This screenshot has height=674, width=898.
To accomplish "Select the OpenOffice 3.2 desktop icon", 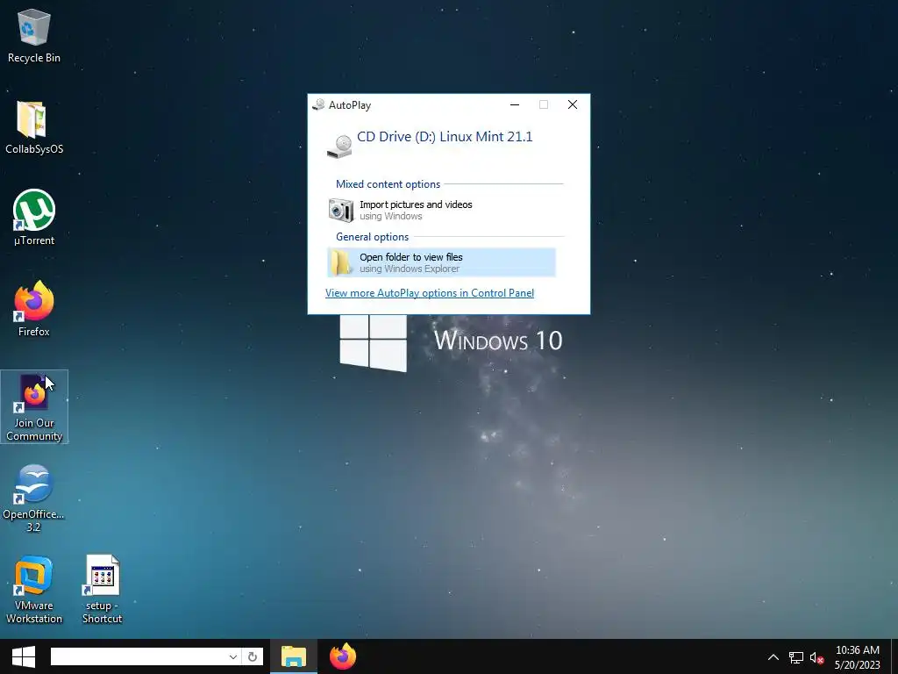I will click(x=34, y=498).
